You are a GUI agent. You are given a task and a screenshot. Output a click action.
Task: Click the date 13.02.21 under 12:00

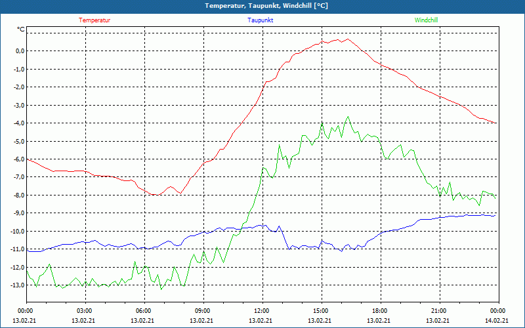tap(260, 320)
